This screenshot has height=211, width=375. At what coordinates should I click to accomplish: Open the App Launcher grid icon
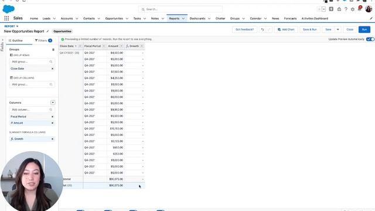[x=6, y=18]
